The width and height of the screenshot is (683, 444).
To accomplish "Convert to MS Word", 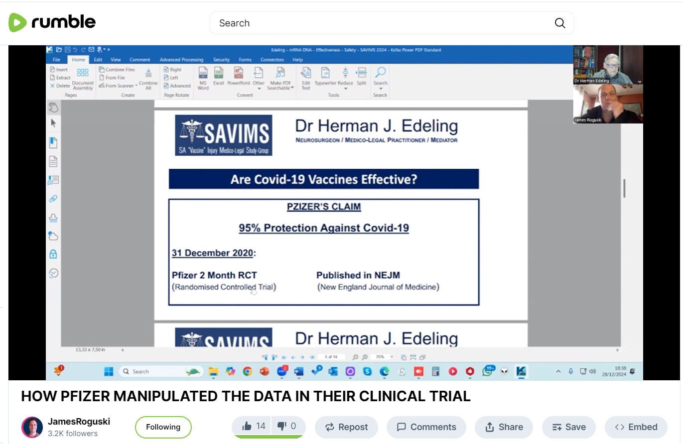I will click(203, 78).
